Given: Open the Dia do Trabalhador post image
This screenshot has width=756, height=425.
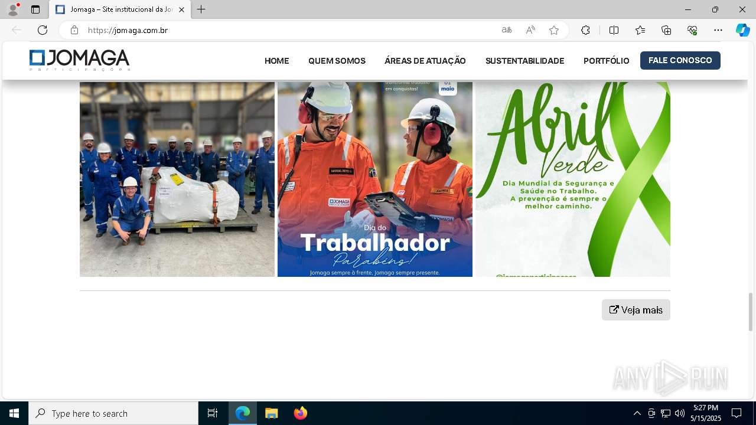Looking at the screenshot, I should coord(375,179).
